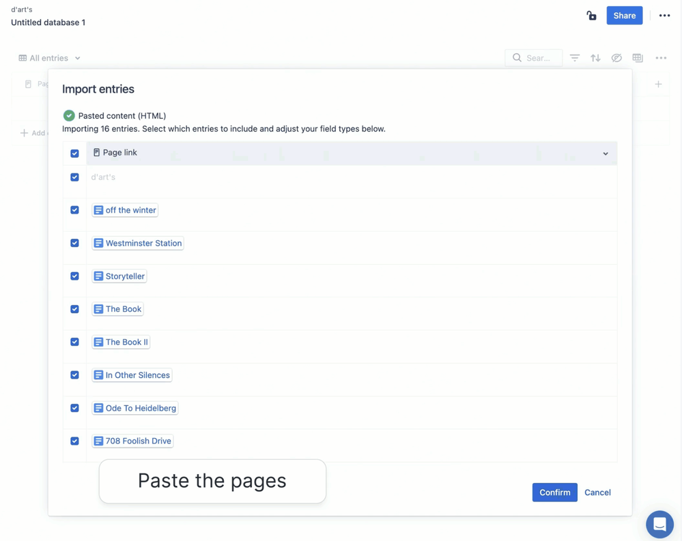Expand the Page link field type dropdown
The height and width of the screenshot is (541, 682).
tap(606, 153)
